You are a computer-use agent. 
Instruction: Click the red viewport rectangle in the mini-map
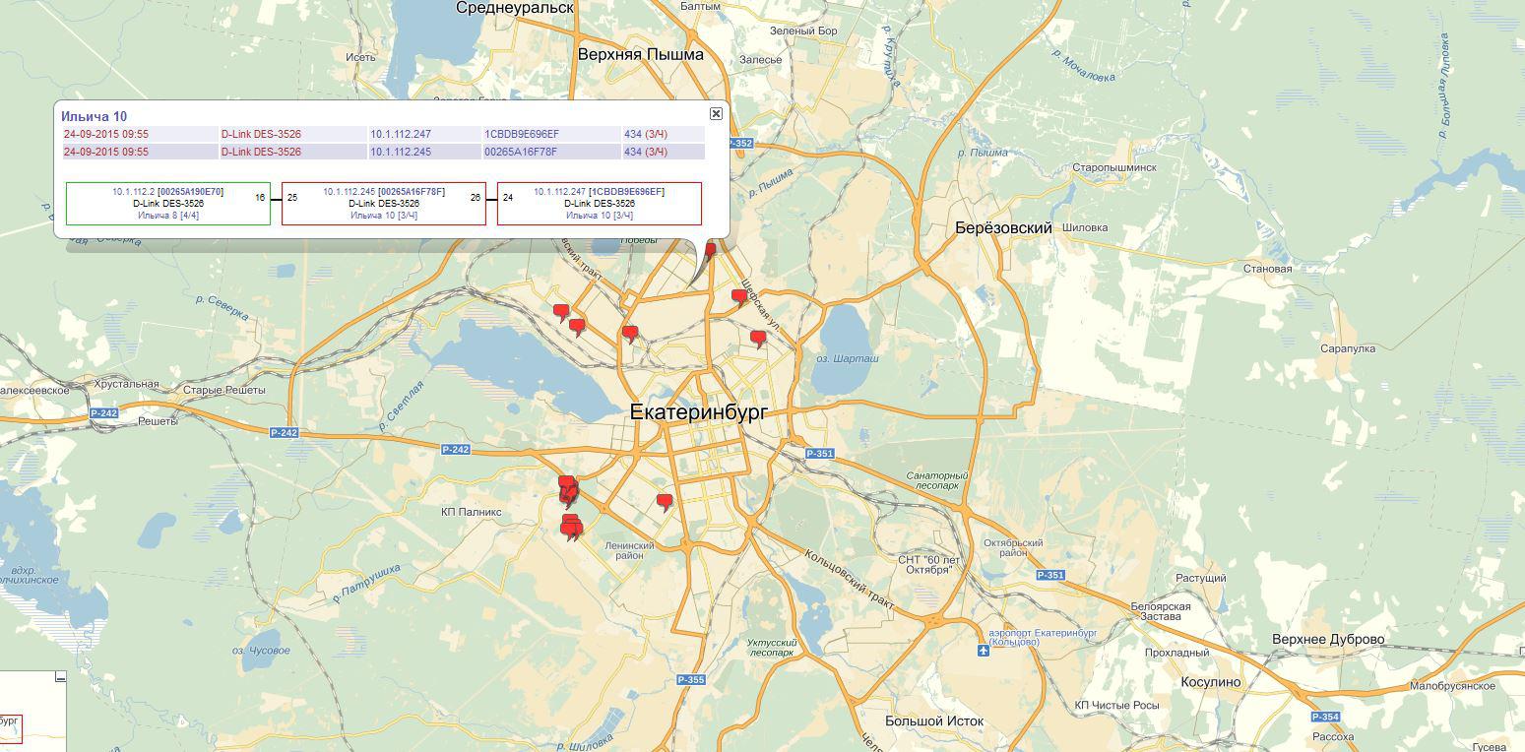pyautogui.click(x=10, y=727)
